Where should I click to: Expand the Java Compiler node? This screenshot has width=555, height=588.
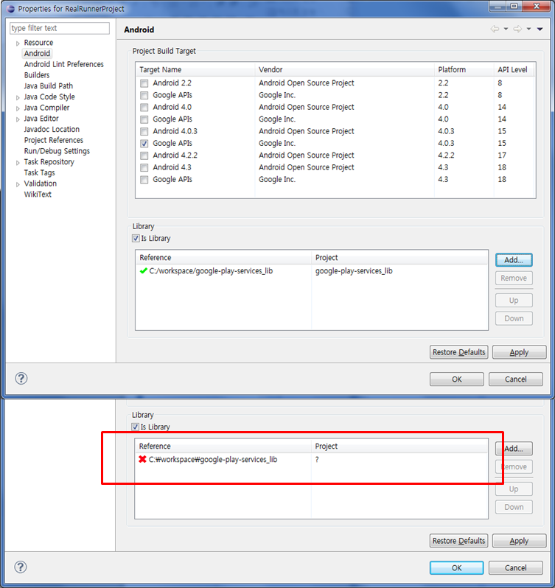coord(18,108)
